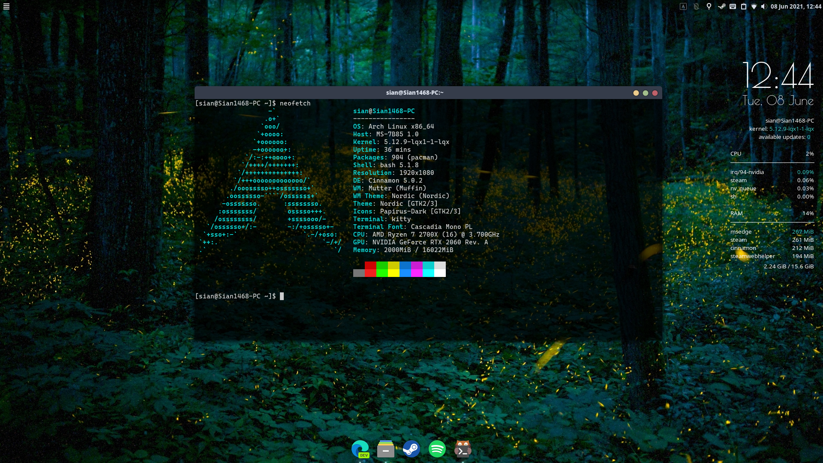Click the 'CPU 2%' widget header

click(772, 153)
